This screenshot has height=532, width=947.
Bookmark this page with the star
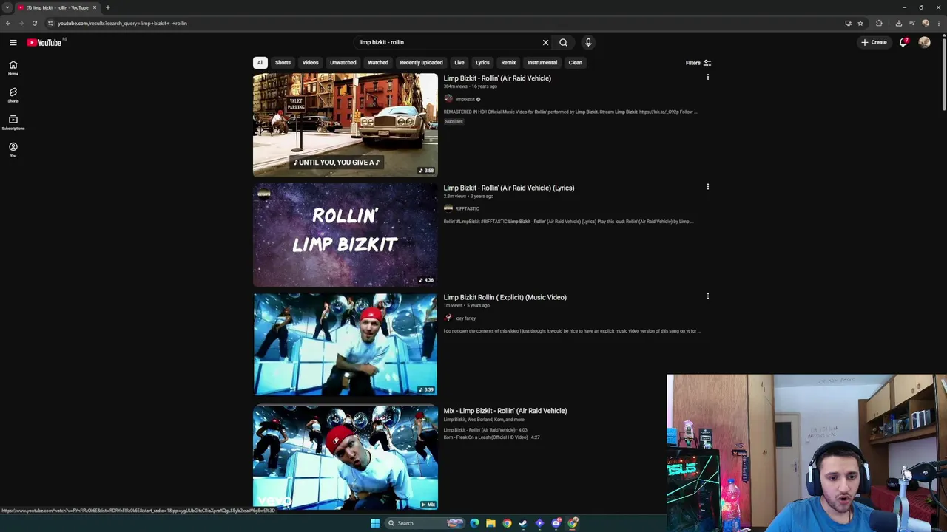(x=860, y=23)
